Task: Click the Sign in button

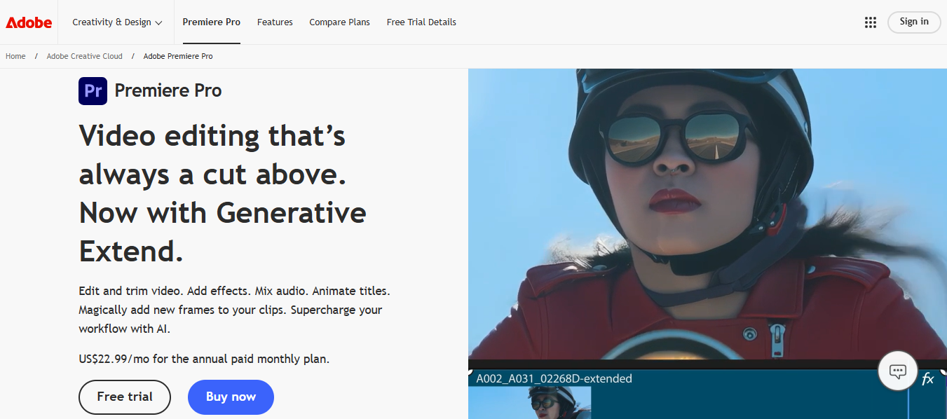Action: pyautogui.click(x=914, y=22)
